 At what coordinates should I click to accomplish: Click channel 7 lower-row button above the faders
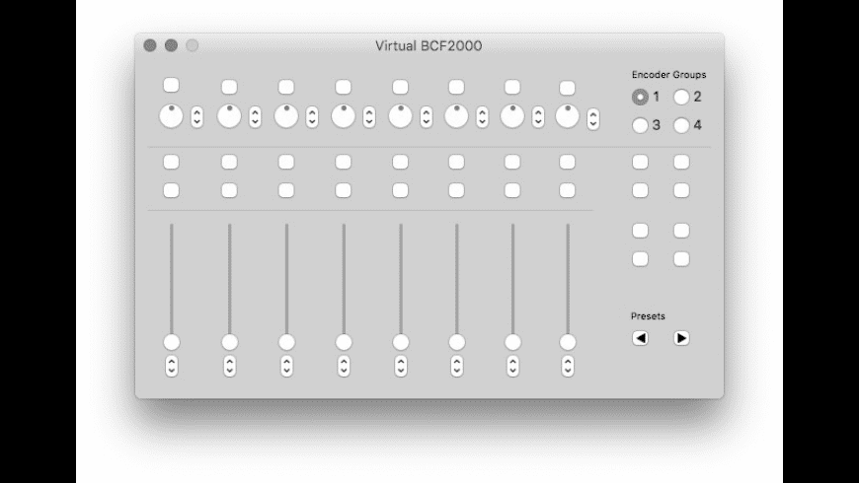pos(512,190)
